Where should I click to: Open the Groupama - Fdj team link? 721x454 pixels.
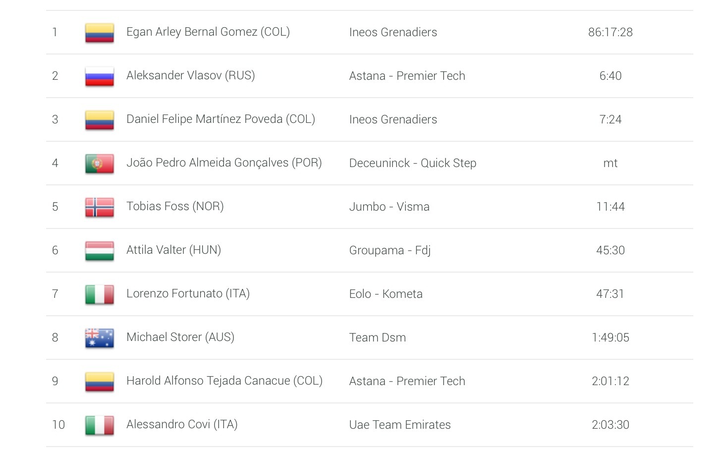pos(389,250)
